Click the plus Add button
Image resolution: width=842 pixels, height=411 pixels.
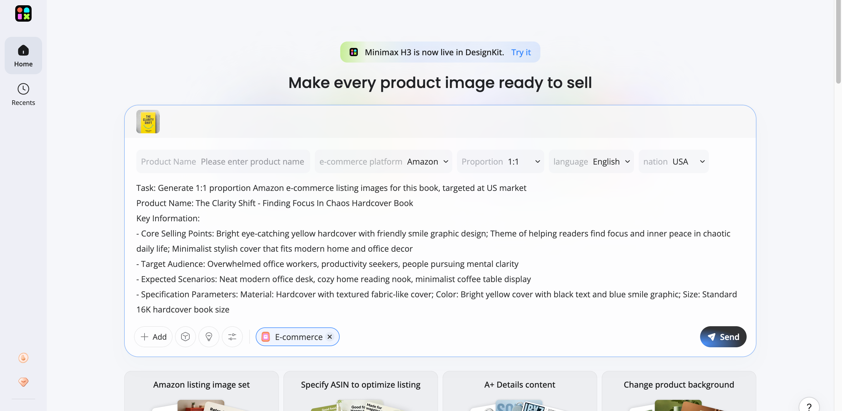(153, 336)
